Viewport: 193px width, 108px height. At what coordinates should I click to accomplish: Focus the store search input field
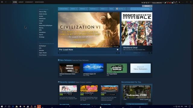140,9
